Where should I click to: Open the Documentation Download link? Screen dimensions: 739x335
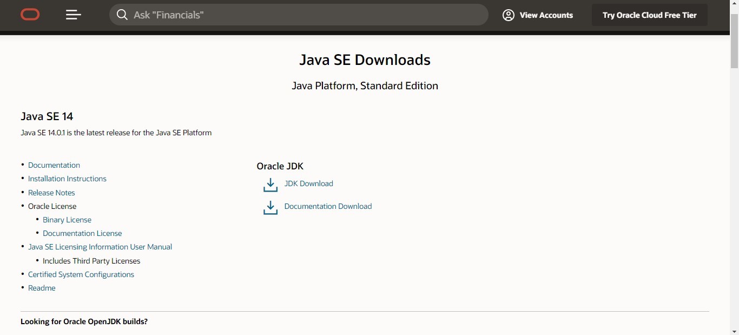[328, 206]
